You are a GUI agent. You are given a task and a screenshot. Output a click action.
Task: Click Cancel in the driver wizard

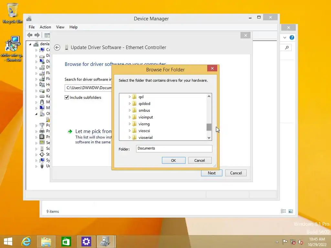(236, 173)
